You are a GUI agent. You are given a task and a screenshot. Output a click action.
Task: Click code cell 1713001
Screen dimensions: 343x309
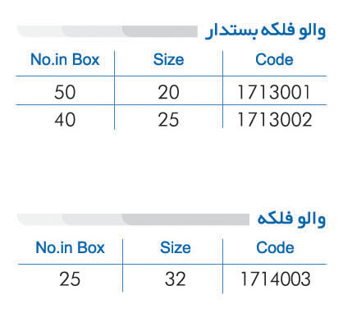pyautogui.click(x=274, y=92)
